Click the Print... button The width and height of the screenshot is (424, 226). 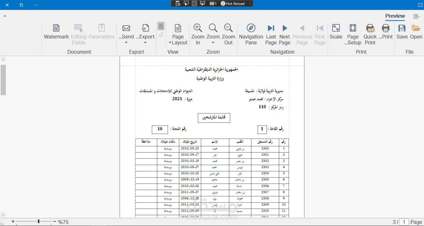(x=386, y=32)
